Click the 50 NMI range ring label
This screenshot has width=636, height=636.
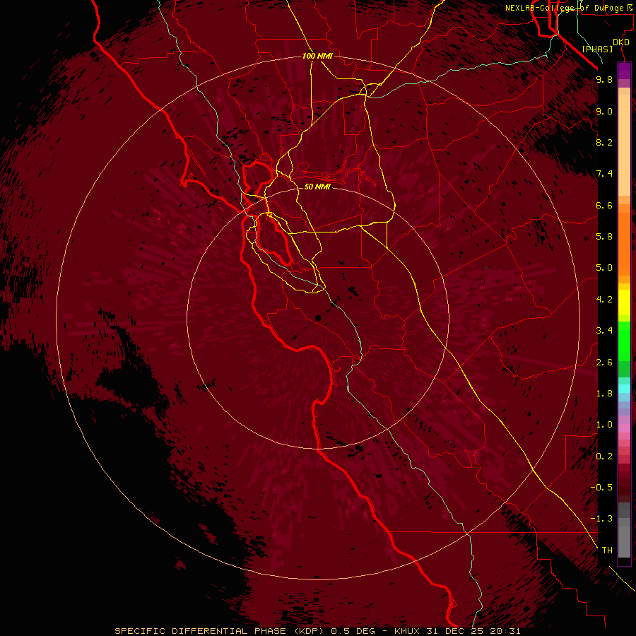click(317, 187)
